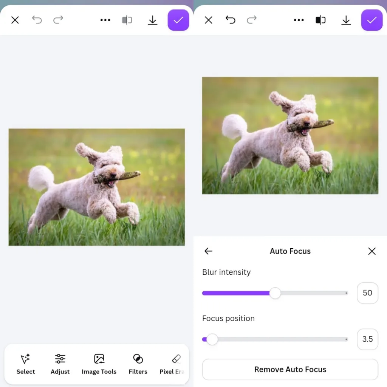
Task: Redo the edit in the right screen
Action: [252, 20]
